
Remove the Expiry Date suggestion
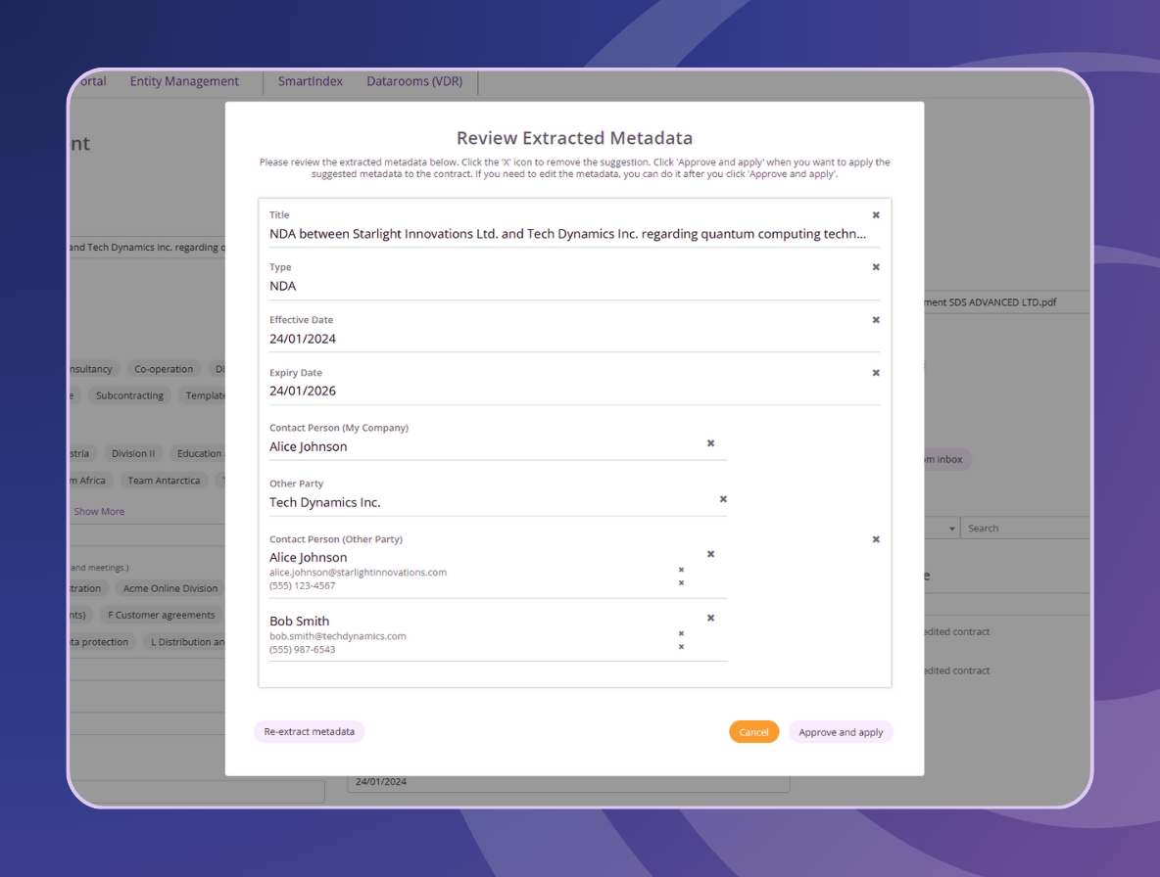876,373
